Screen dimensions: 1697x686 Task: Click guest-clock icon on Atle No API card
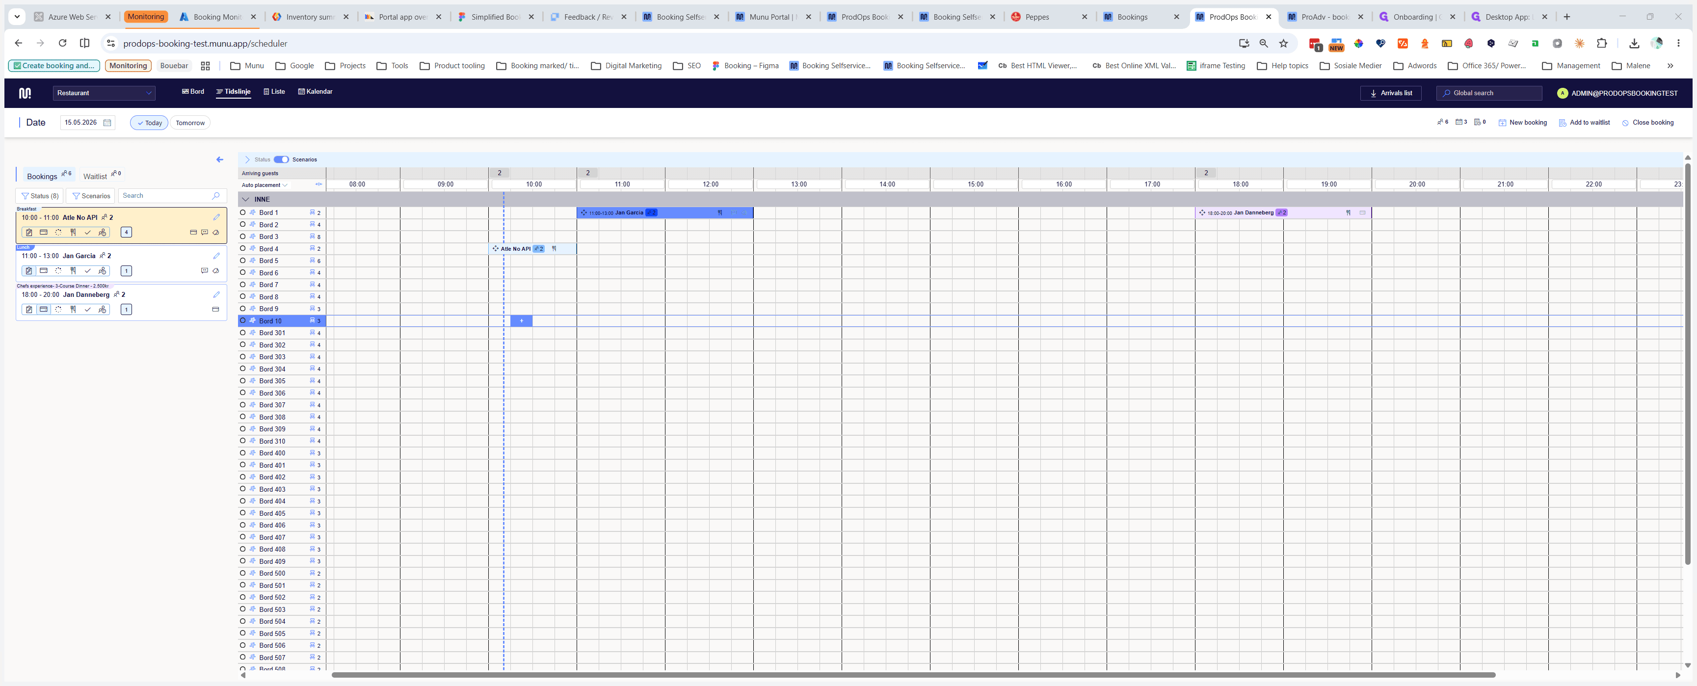coord(102,232)
